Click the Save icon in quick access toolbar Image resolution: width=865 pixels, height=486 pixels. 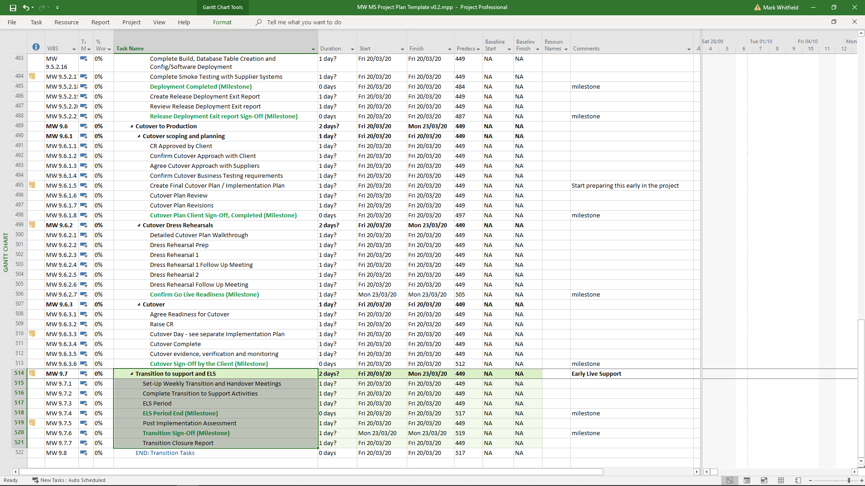coord(13,8)
